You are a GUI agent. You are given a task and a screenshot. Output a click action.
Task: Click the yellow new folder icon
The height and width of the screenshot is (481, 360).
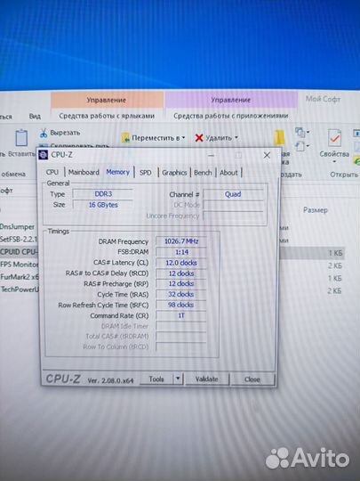coord(279,137)
